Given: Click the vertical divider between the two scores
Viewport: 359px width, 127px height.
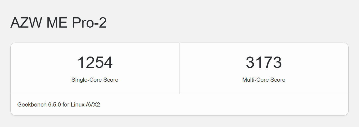Looking at the screenshot, I should [179, 68].
